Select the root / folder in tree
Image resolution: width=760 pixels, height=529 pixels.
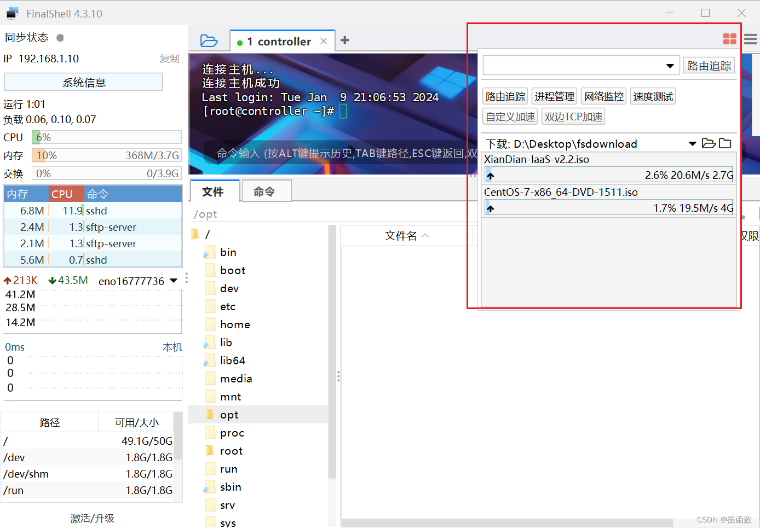click(207, 234)
